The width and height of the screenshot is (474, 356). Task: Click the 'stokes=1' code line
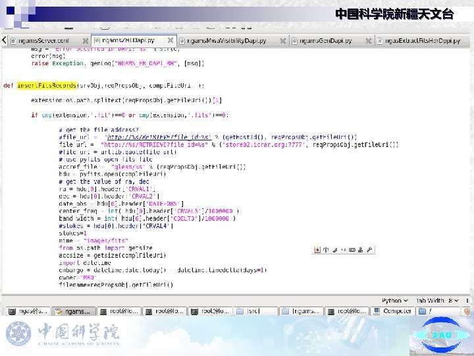coord(73,233)
